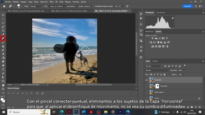Switch to the Información tab
205x115 pixels.
[x=160, y=12]
